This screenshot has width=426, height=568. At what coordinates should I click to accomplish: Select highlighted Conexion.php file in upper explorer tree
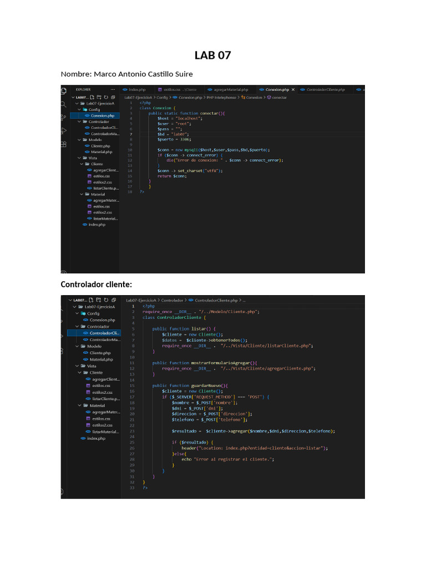point(94,115)
